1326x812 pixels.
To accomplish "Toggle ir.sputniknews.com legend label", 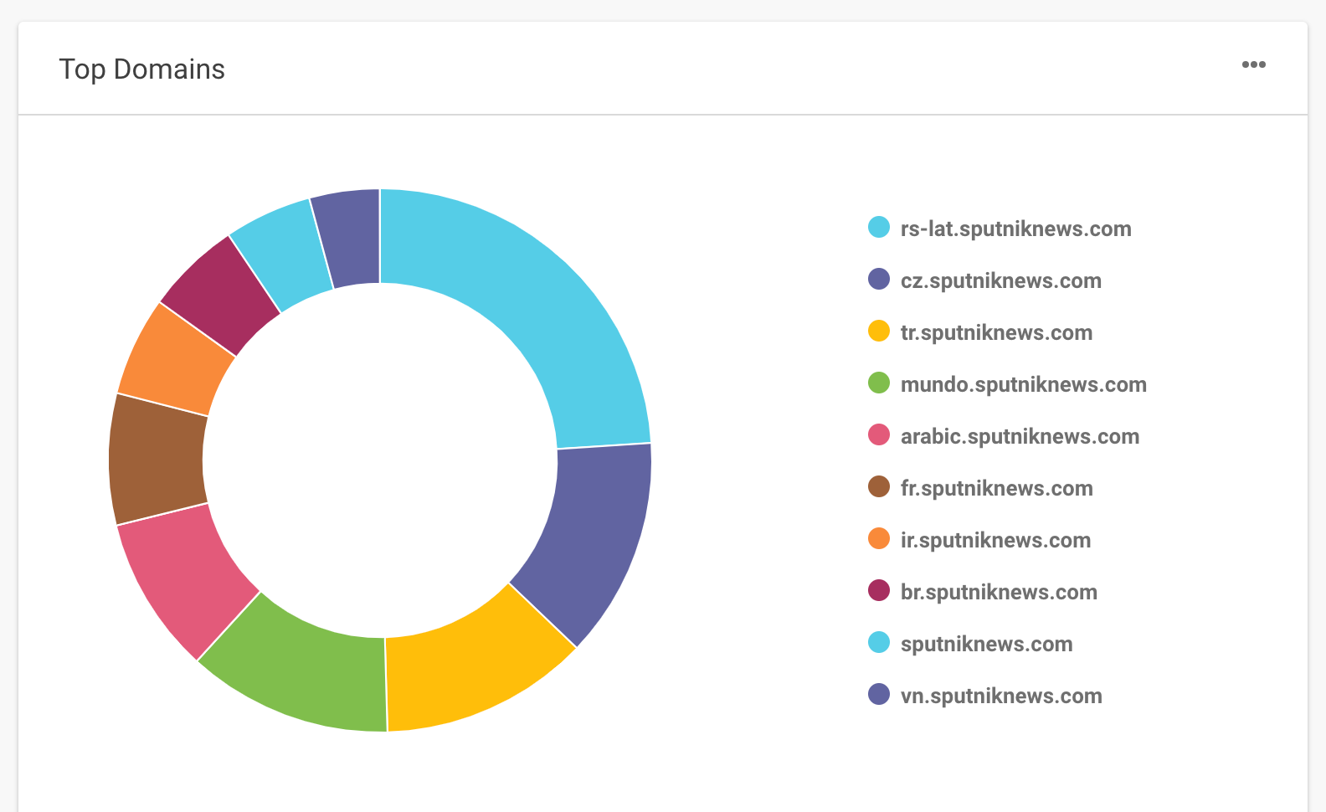I will tap(995, 540).
